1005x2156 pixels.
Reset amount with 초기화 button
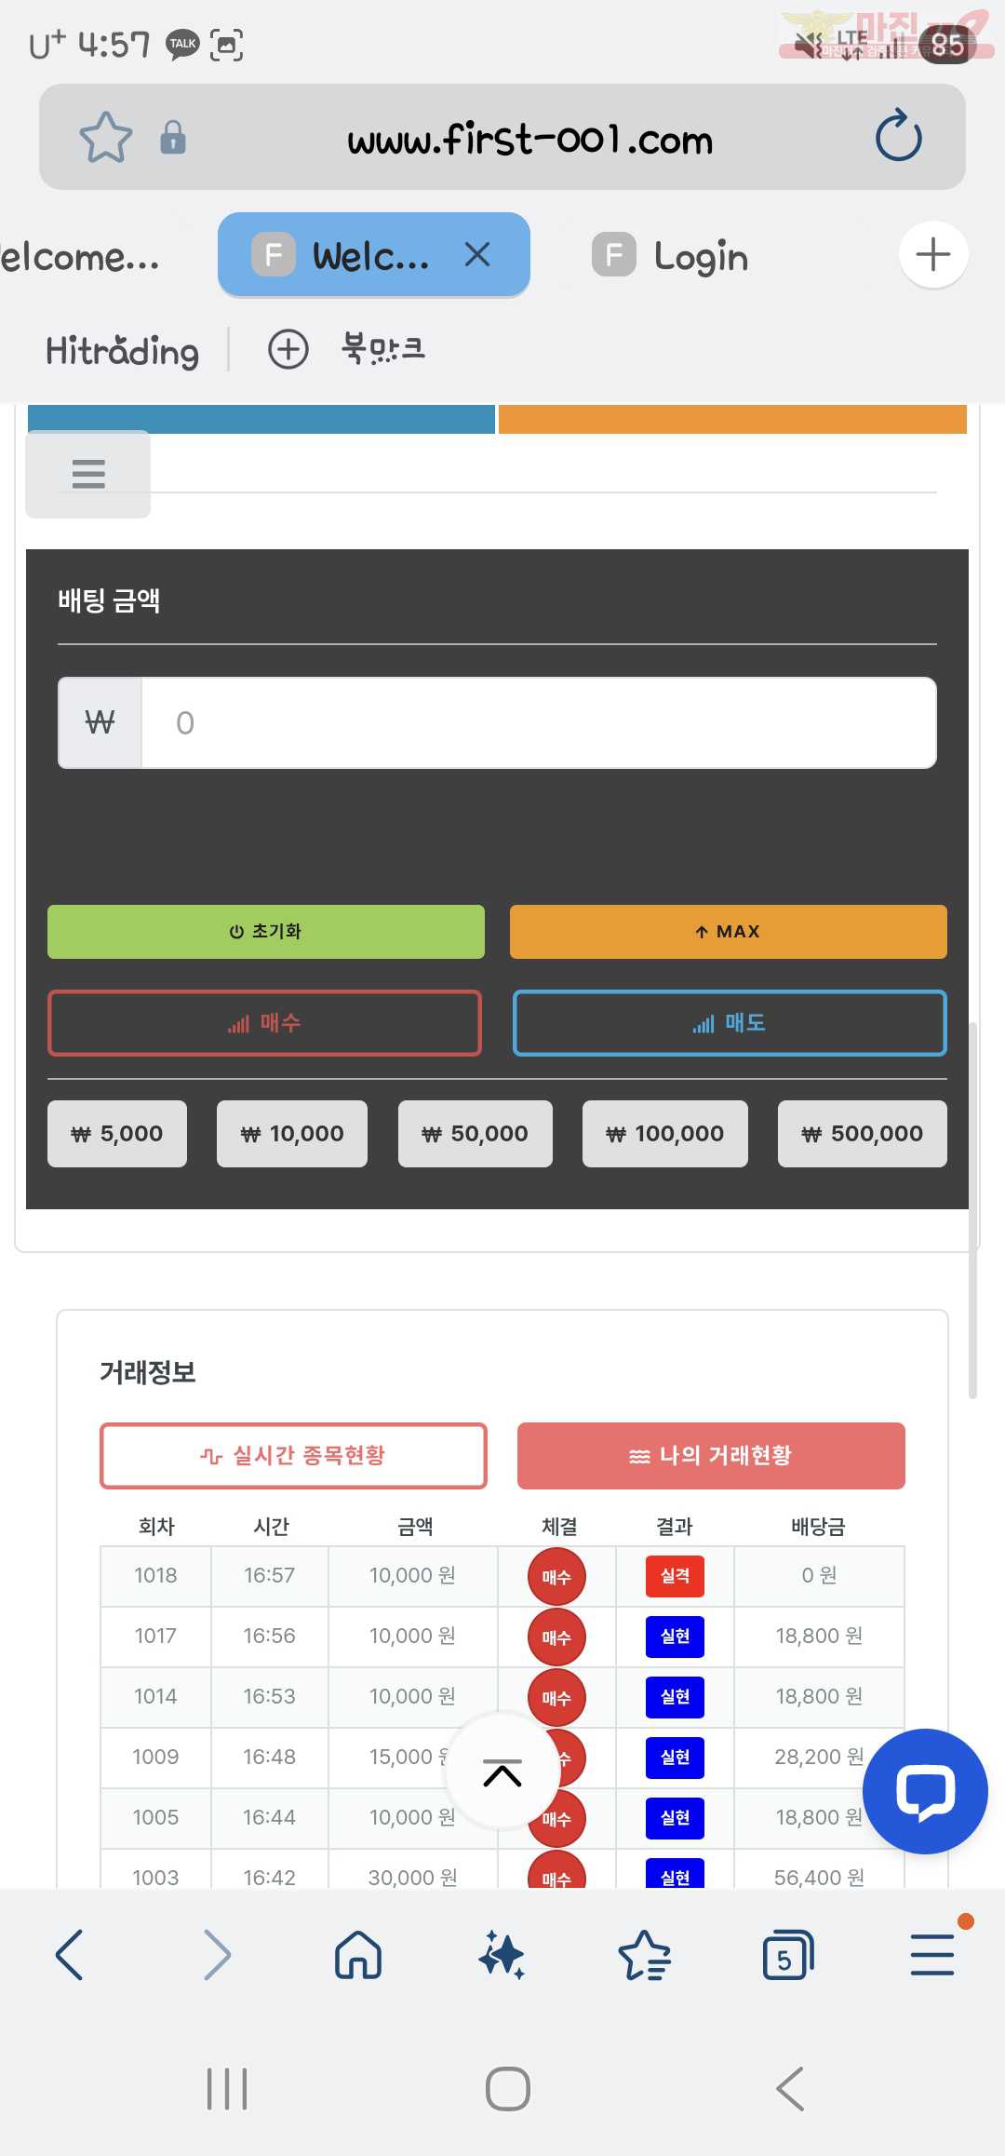[266, 932]
